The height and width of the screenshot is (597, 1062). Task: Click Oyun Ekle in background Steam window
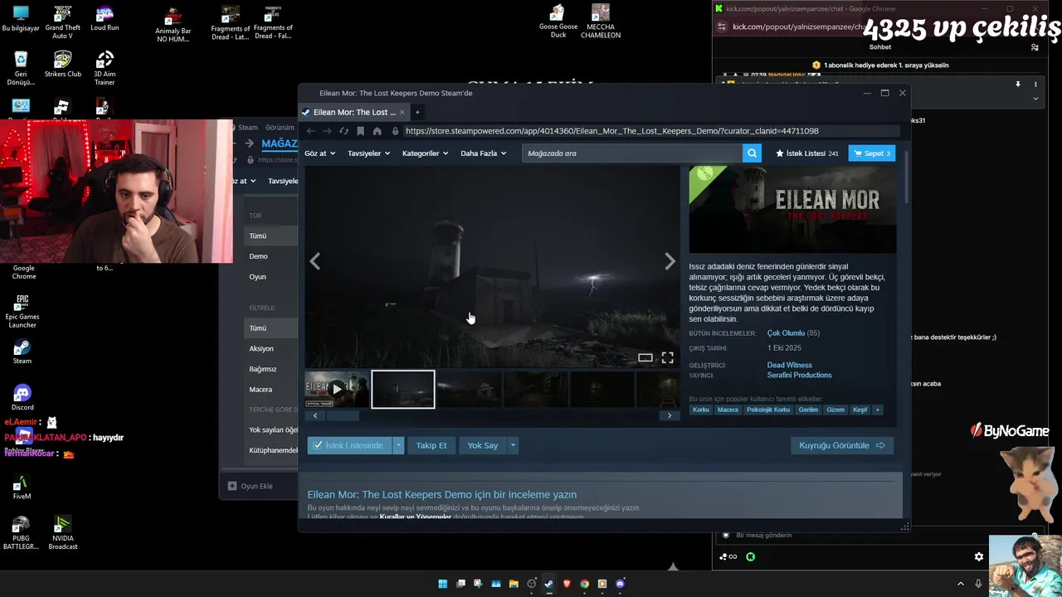pyautogui.click(x=251, y=486)
